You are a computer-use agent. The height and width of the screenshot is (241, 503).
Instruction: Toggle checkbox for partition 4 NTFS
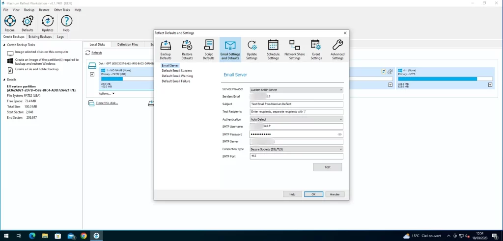coord(490,84)
